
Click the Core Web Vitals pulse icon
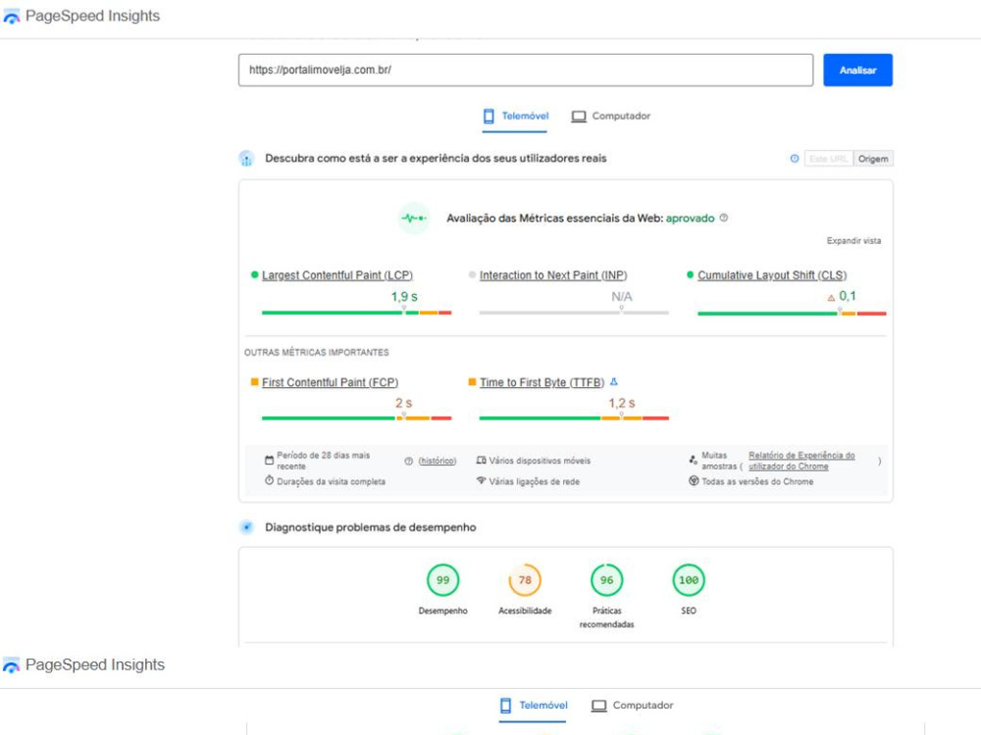[414, 219]
